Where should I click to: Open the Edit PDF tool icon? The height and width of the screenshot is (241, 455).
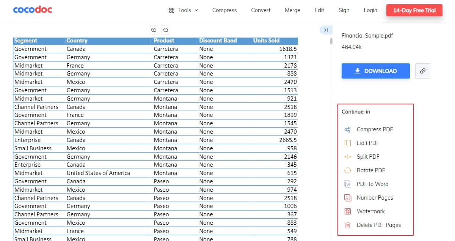347,143
